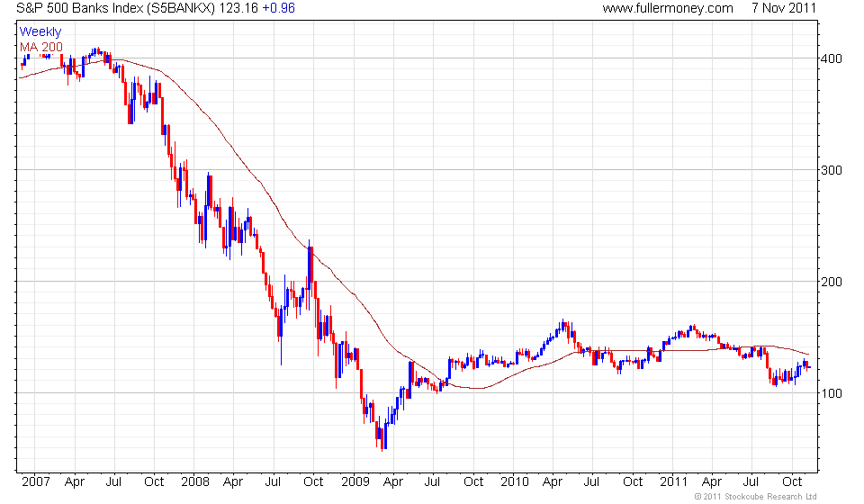Click the '2009' x-axis label

click(355, 481)
